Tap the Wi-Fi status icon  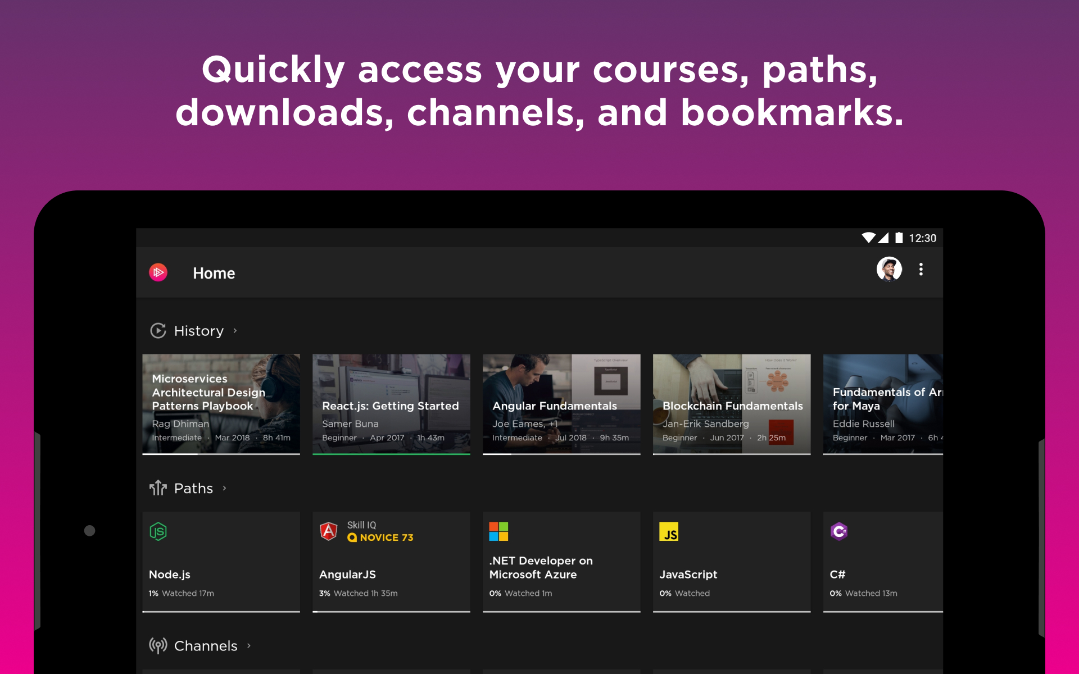(868, 238)
